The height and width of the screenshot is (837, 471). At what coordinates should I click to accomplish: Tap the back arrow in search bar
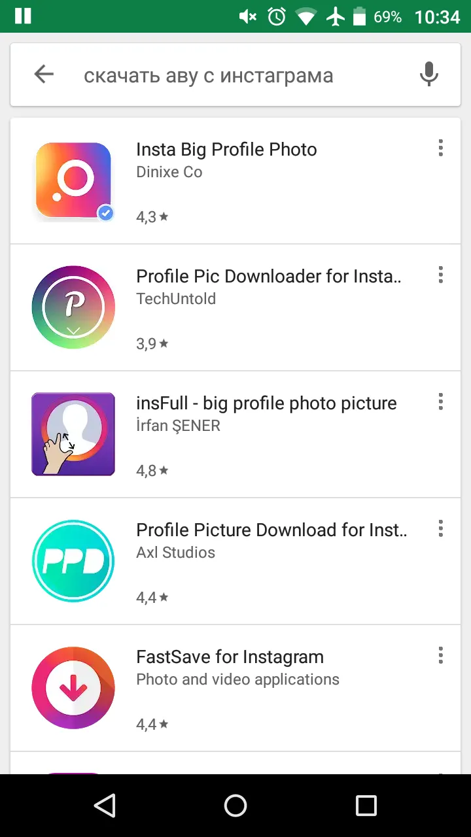pos(44,75)
